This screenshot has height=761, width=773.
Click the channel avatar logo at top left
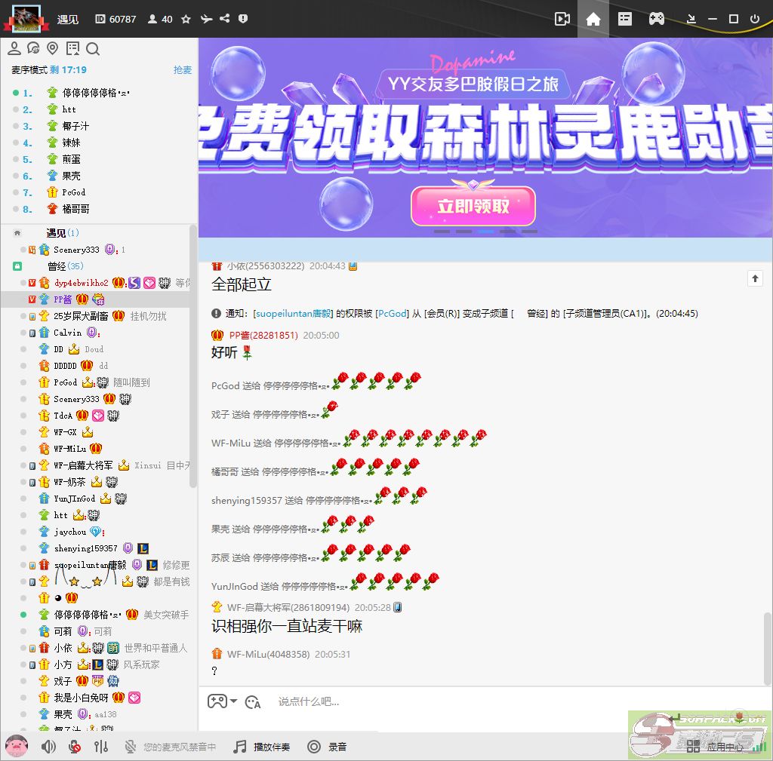(26, 19)
